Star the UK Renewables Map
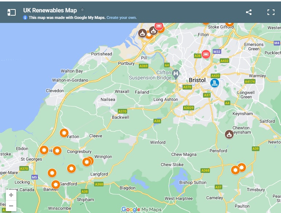The height and width of the screenshot is (213, 281). coord(82,10)
